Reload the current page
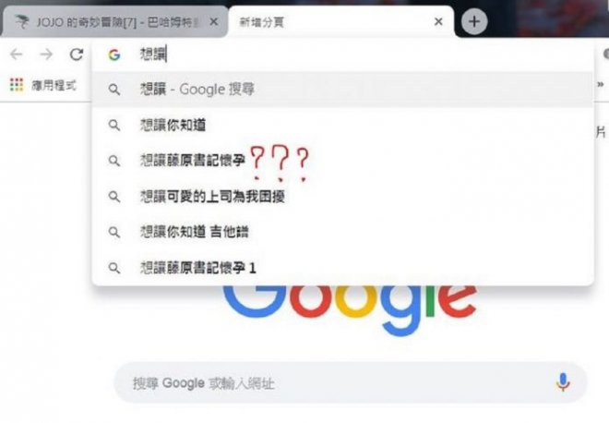 click(77, 54)
